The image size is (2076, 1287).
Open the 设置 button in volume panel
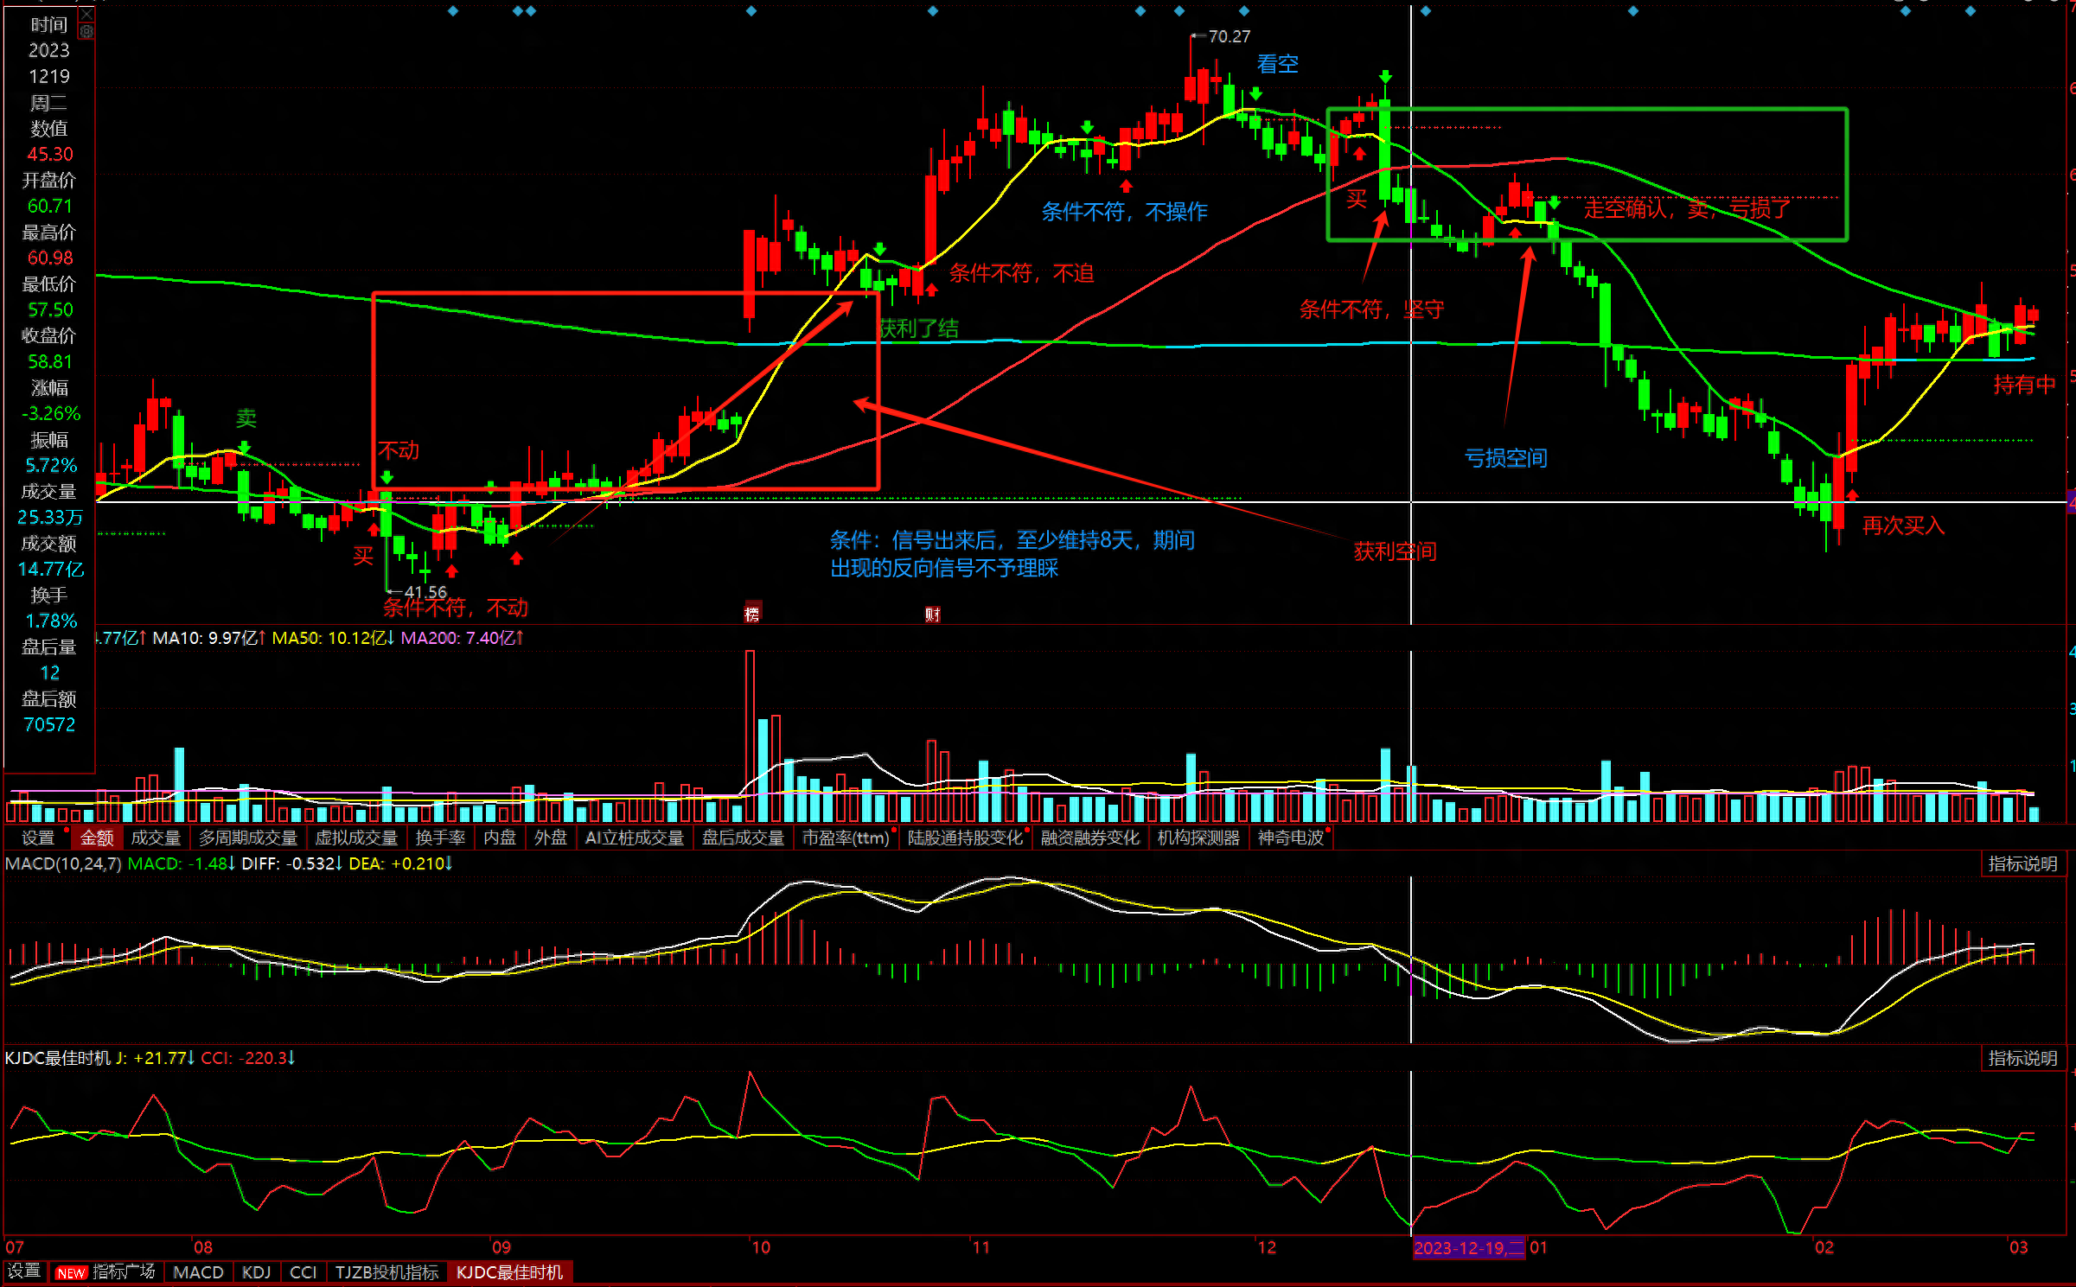[37, 838]
